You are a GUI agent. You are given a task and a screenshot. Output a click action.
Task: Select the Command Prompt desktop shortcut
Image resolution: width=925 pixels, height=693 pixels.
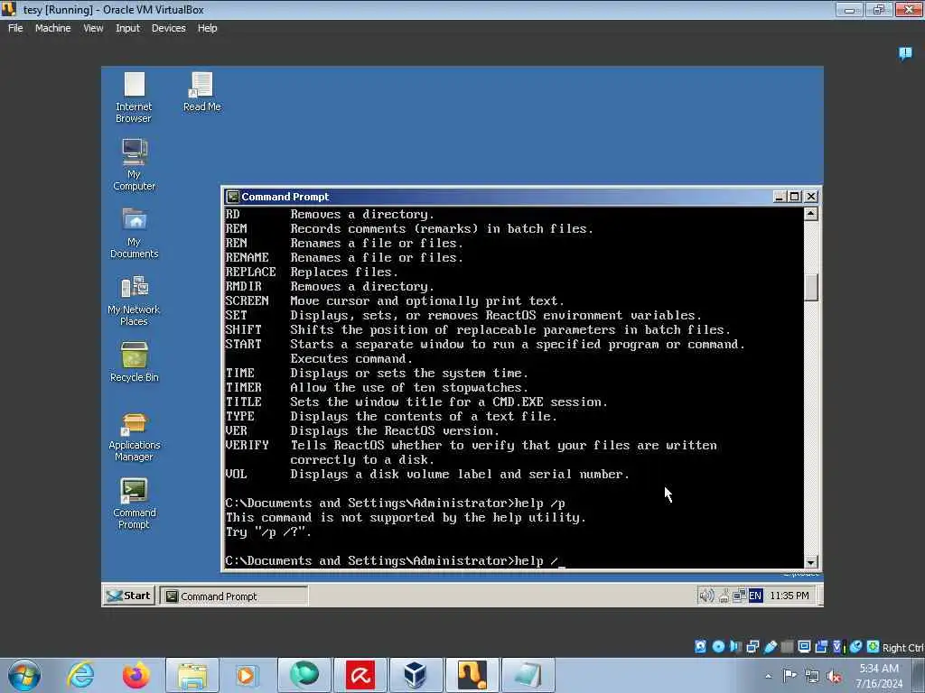[x=135, y=504]
